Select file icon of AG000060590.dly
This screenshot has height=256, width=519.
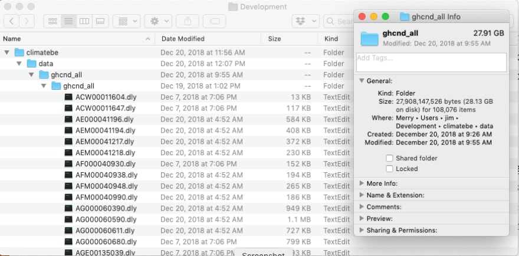click(68, 219)
